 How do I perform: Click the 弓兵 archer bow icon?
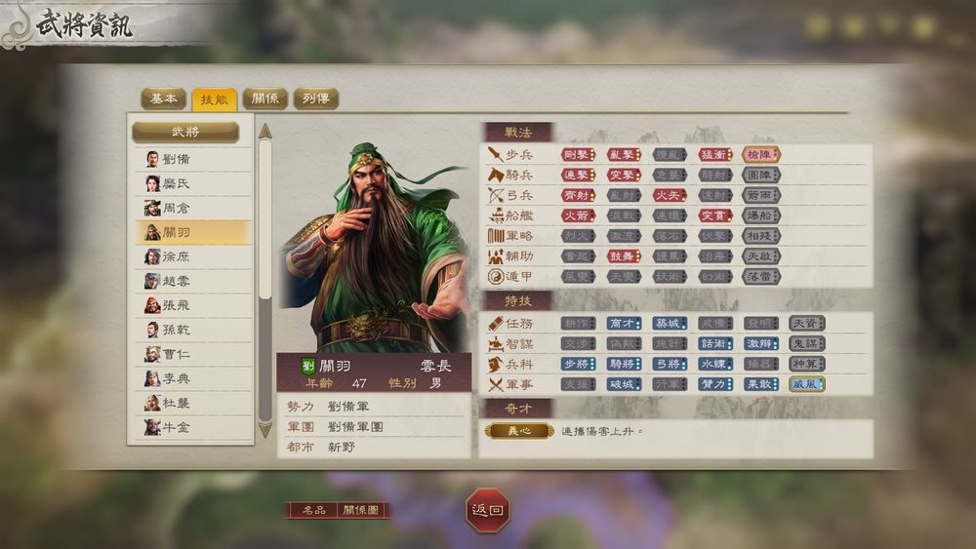click(496, 195)
